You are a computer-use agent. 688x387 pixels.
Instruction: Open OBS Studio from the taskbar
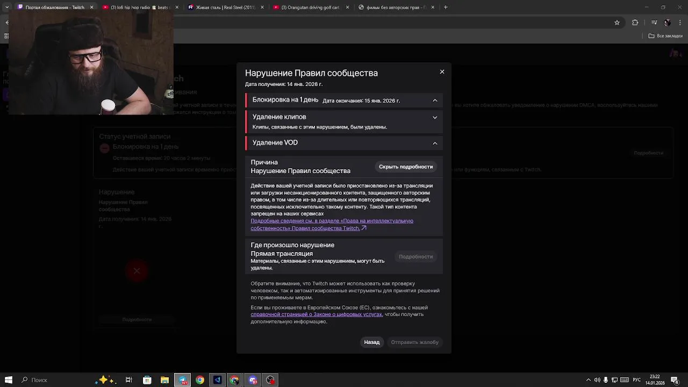click(270, 380)
